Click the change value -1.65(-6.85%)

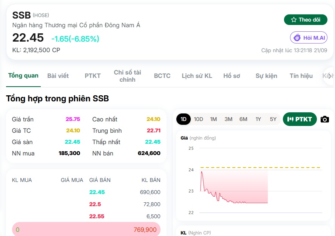coord(75,39)
